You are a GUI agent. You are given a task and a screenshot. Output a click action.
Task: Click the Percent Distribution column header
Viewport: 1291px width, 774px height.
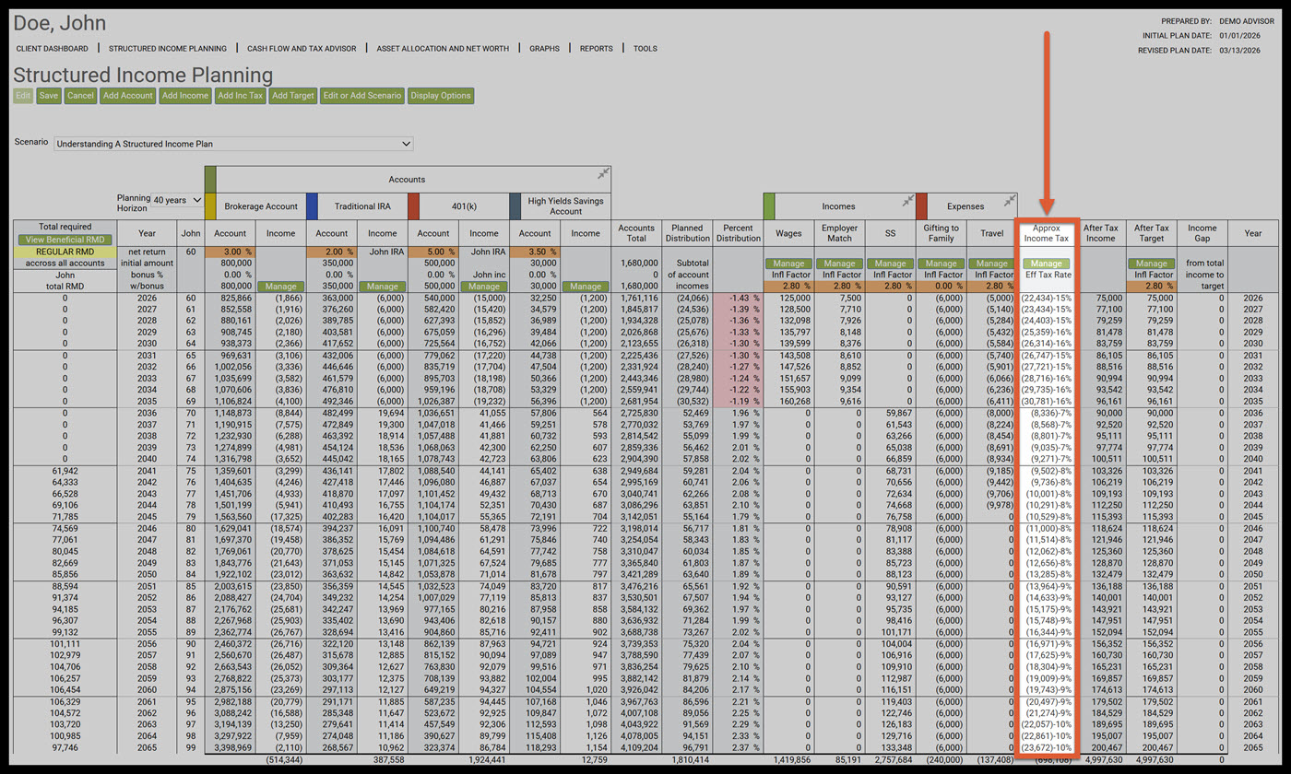pyautogui.click(x=739, y=233)
